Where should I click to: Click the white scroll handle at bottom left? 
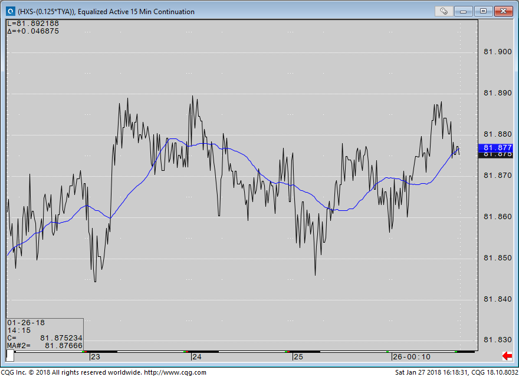[10, 356]
